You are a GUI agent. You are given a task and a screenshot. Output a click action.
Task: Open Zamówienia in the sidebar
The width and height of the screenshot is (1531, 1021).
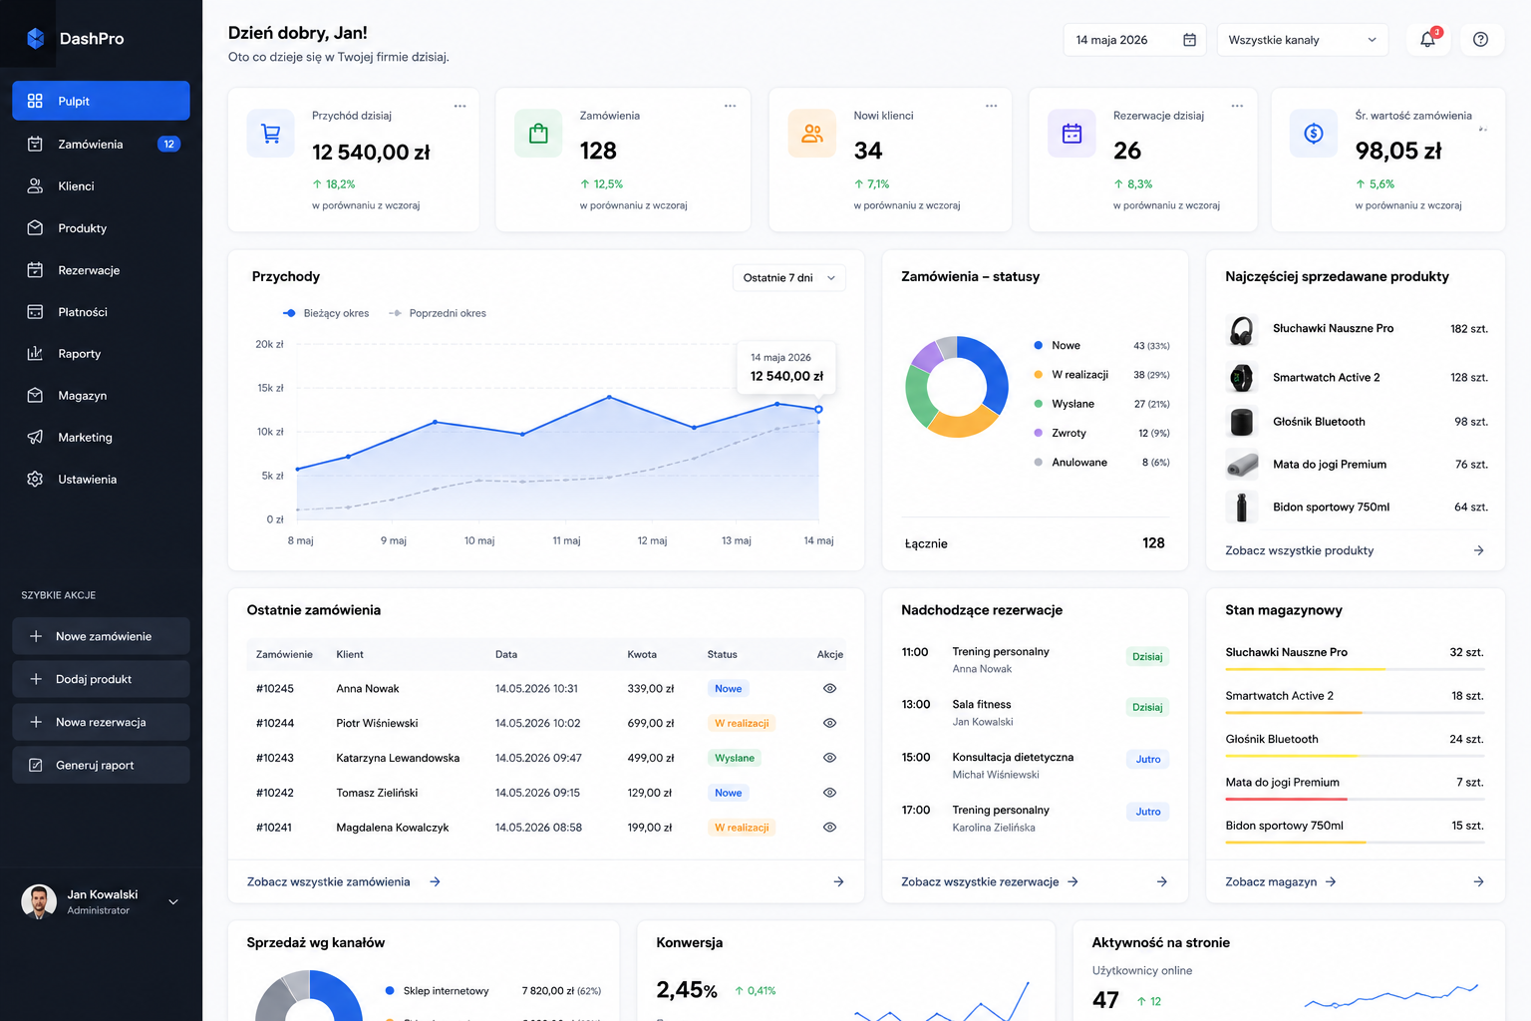(x=101, y=144)
